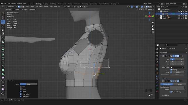
Task: Select the Extrude Region tool
Action: click(3, 50)
